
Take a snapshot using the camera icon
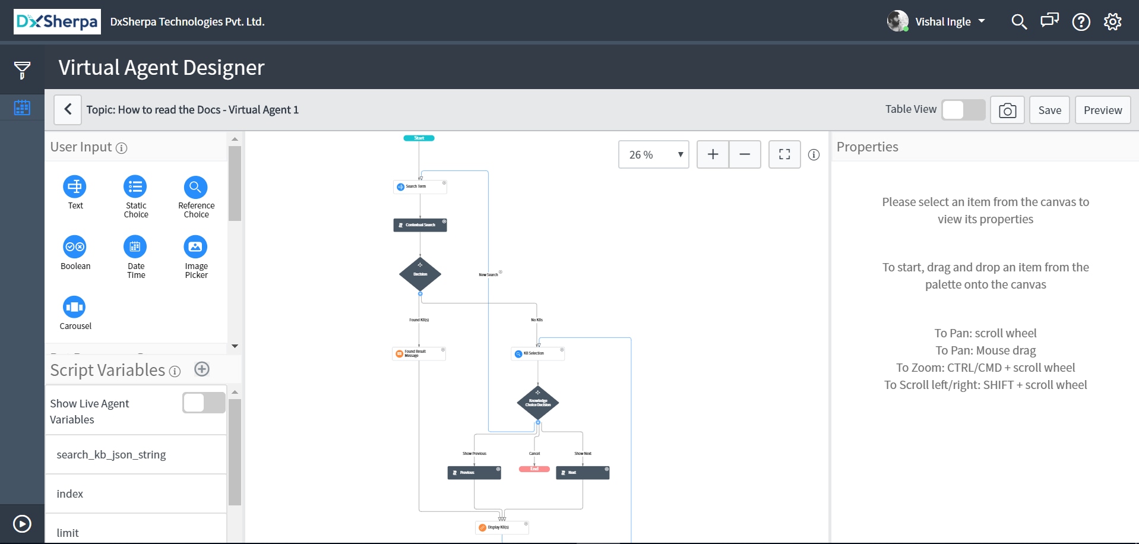point(1007,110)
